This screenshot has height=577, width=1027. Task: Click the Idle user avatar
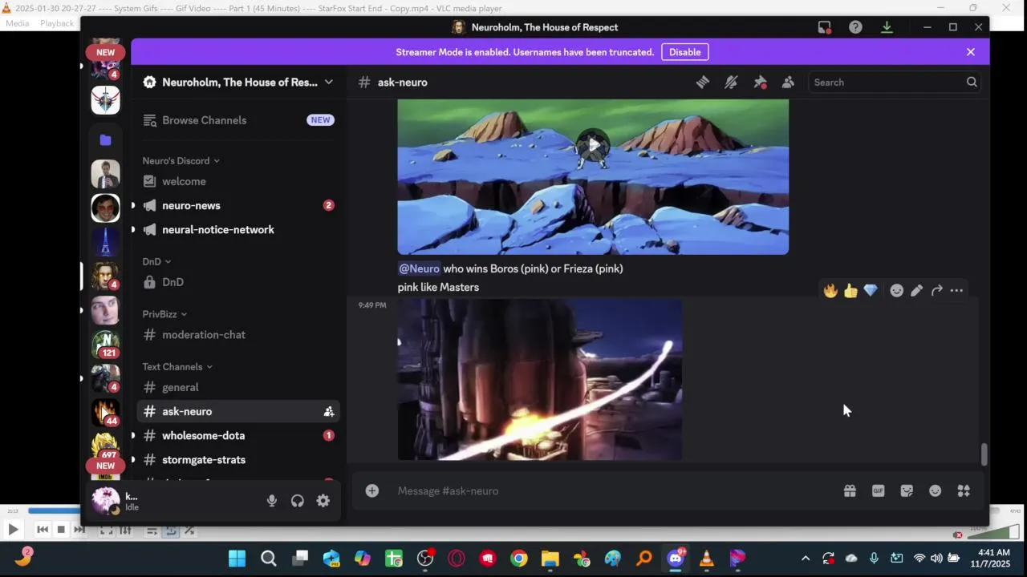pyautogui.click(x=105, y=501)
